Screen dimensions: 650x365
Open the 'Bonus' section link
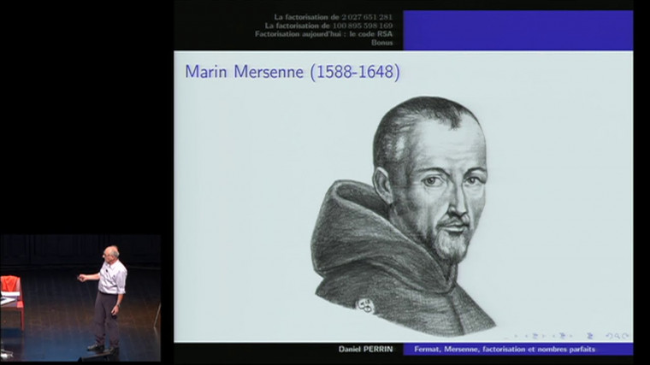(x=381, y=42)
